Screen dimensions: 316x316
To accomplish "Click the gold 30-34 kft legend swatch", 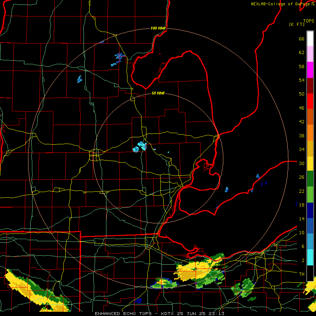I will click(310, 148).
